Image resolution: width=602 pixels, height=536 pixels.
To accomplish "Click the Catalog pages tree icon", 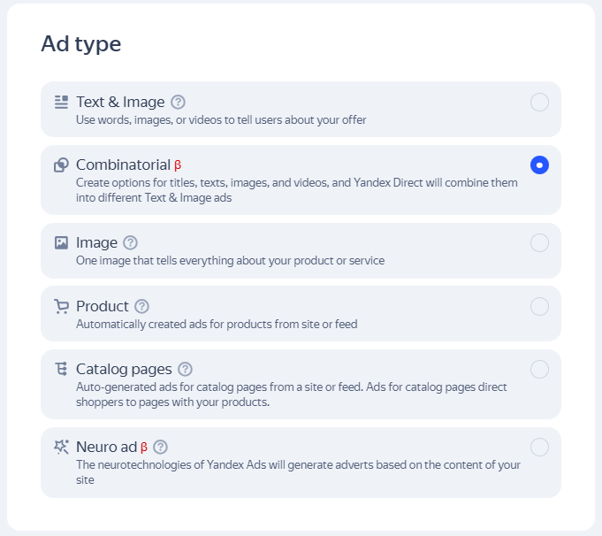I will point(61,369).
